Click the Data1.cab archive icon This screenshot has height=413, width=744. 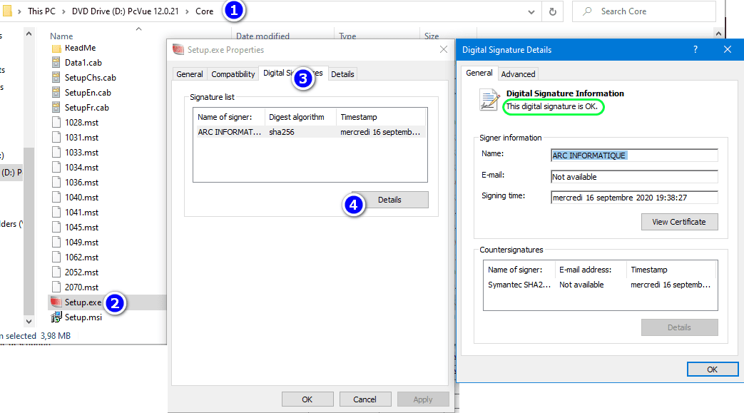click(x=56, y=63)
